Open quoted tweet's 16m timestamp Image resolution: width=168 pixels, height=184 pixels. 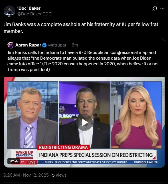coord(74,45)
